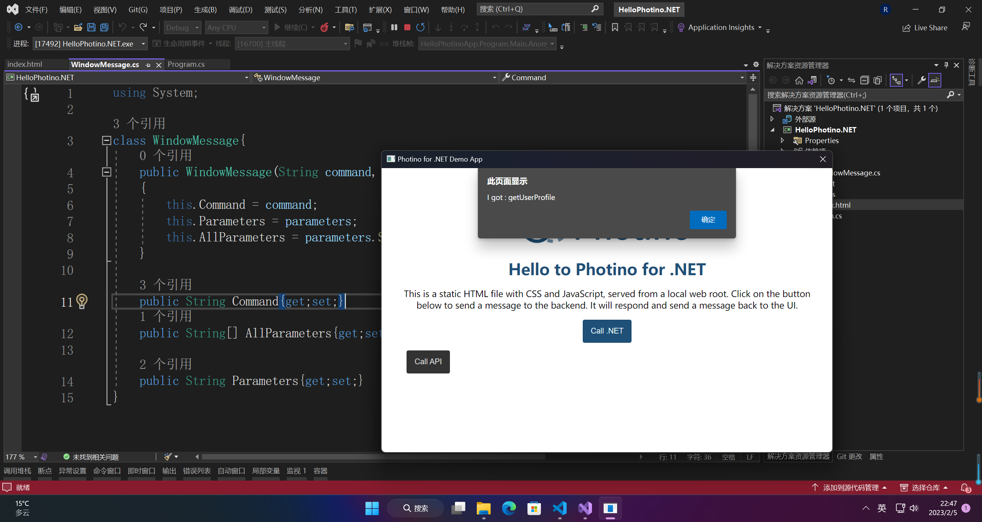The width and height of the screenshot is (982, 522).
Task: Click the Call .NET button
Action: (x=607, y=331)
